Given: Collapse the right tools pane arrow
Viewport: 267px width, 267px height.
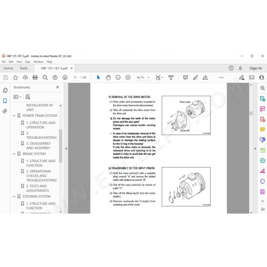Looking at the screenshot, I should point(255,149).
